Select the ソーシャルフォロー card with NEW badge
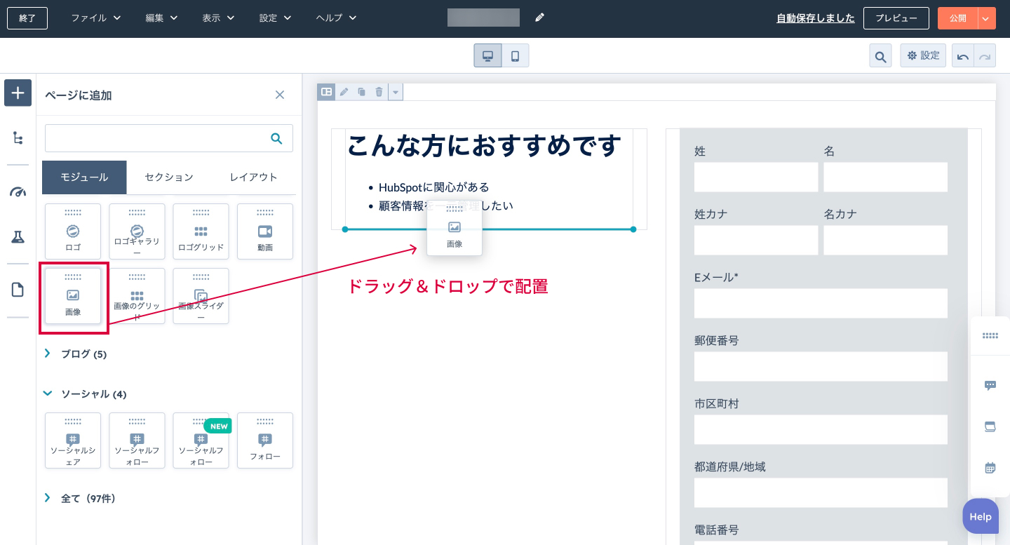This screenshot has width=1010, height=545. (201, 440)
